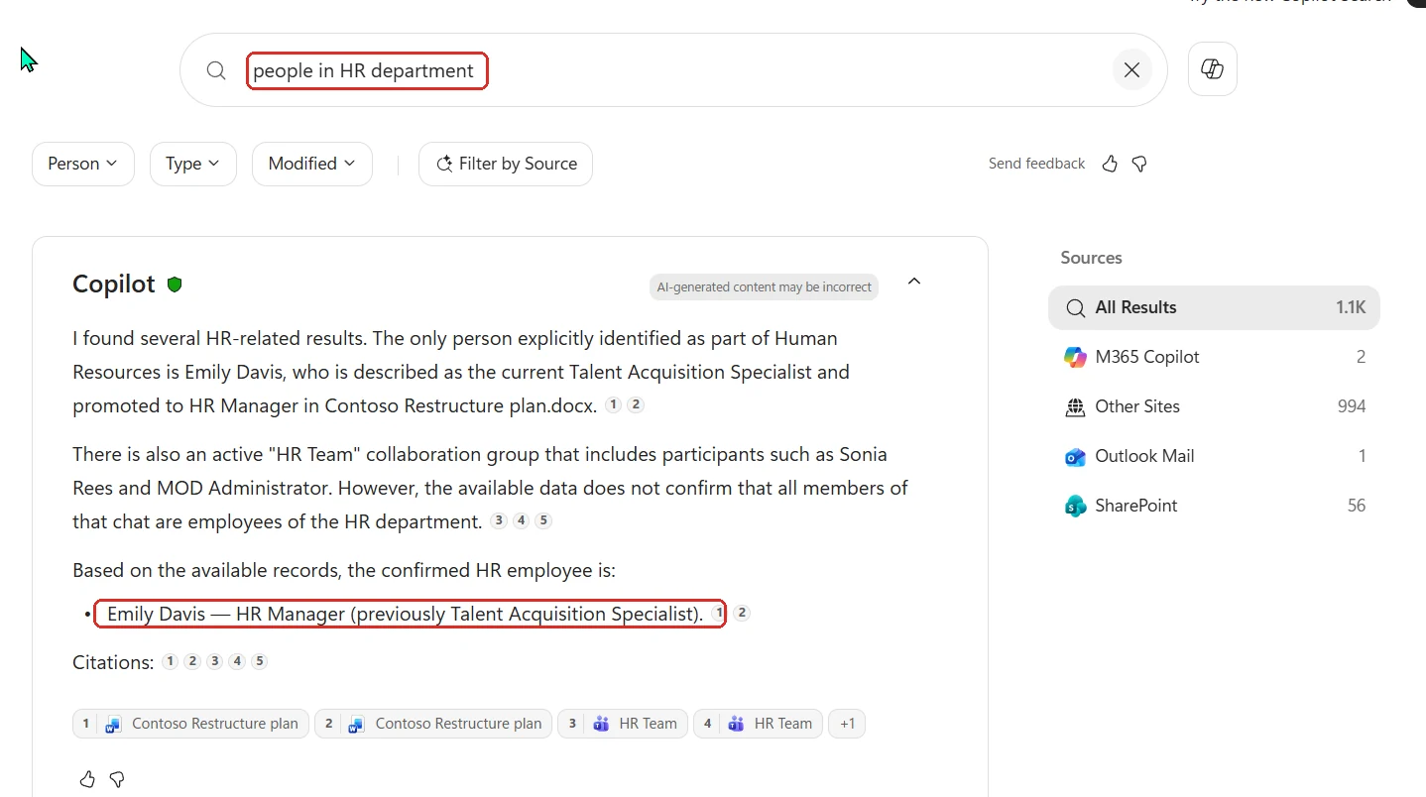Click the 'Emily Davis — HR Manager' bullet text
Viewport: 1426px width, 797px height.
(405, 614)
